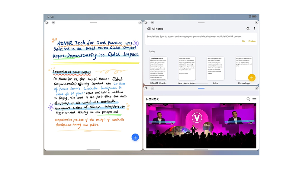The width and height of the screenshot is (302, 169).
Task: Open the three-dot menu in All notes
Action: (254, 29)
